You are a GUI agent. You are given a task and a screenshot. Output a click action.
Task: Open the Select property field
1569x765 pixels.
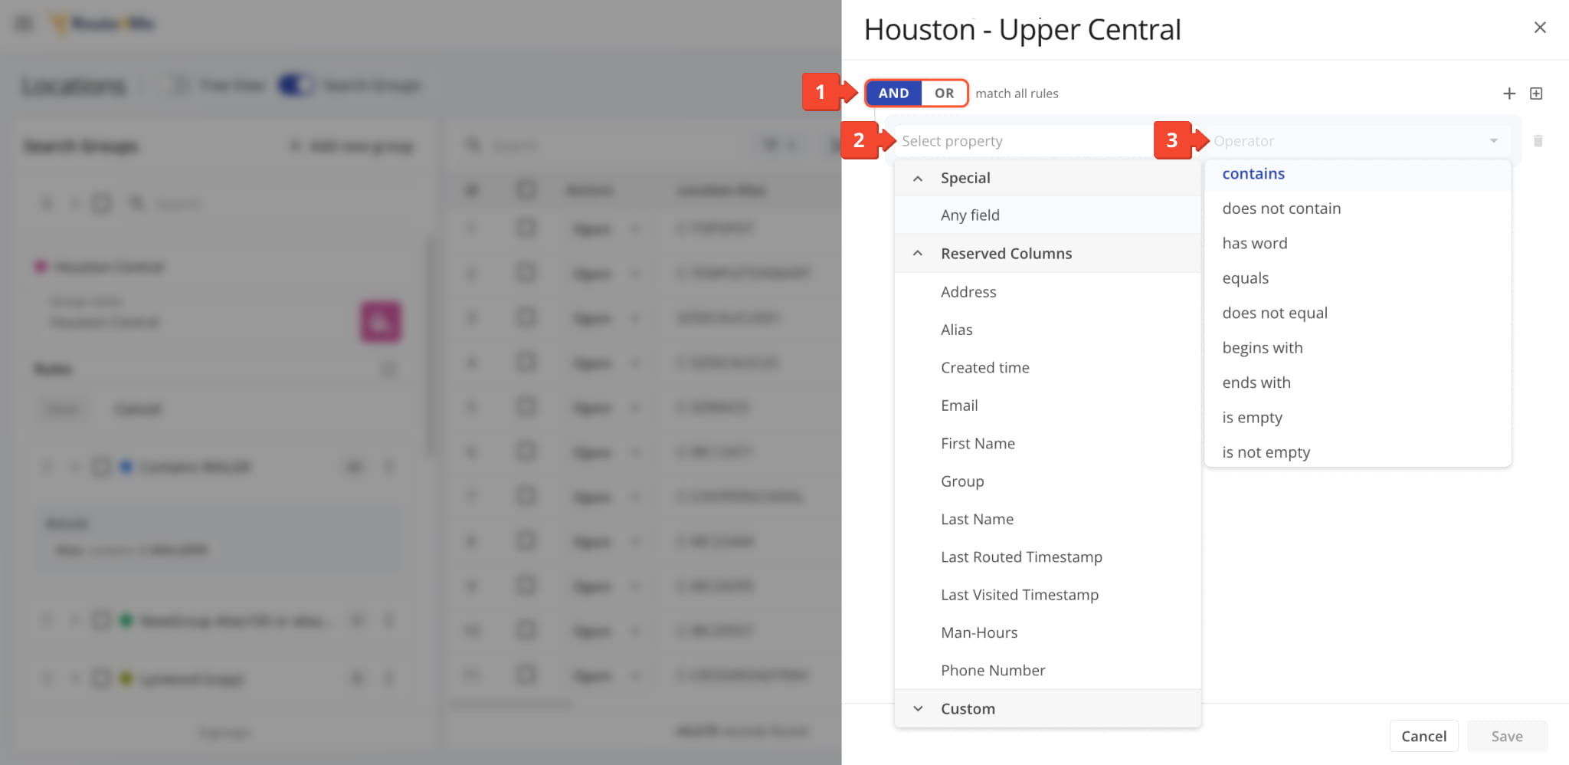[x=1023, y=141]
